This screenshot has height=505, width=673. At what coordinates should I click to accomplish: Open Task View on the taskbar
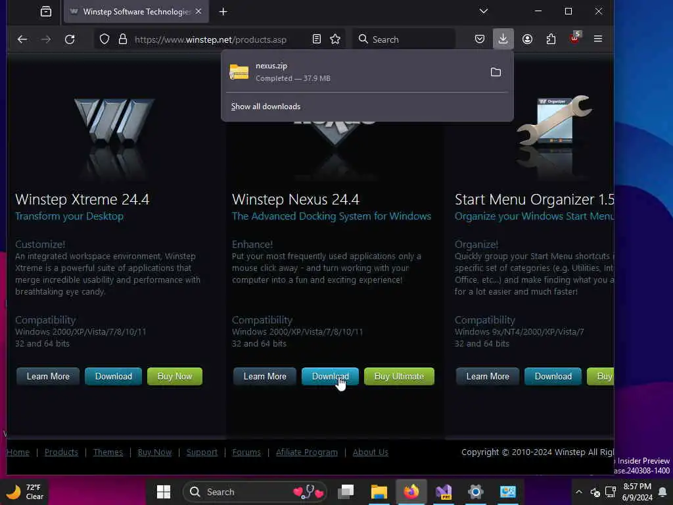tap(346, 492)
